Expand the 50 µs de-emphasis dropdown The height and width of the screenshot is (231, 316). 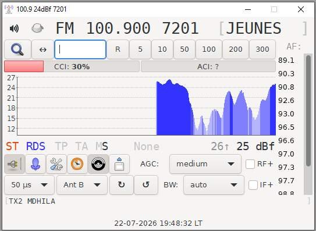click(x=29, y=185)
